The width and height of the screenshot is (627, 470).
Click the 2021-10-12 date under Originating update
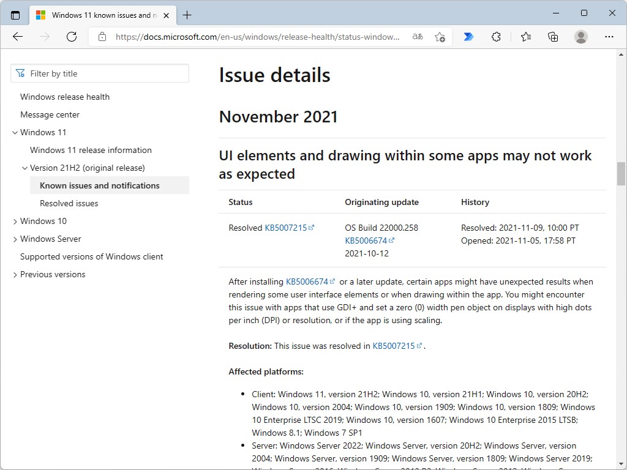pyautogui.click(x=367, y=253)
